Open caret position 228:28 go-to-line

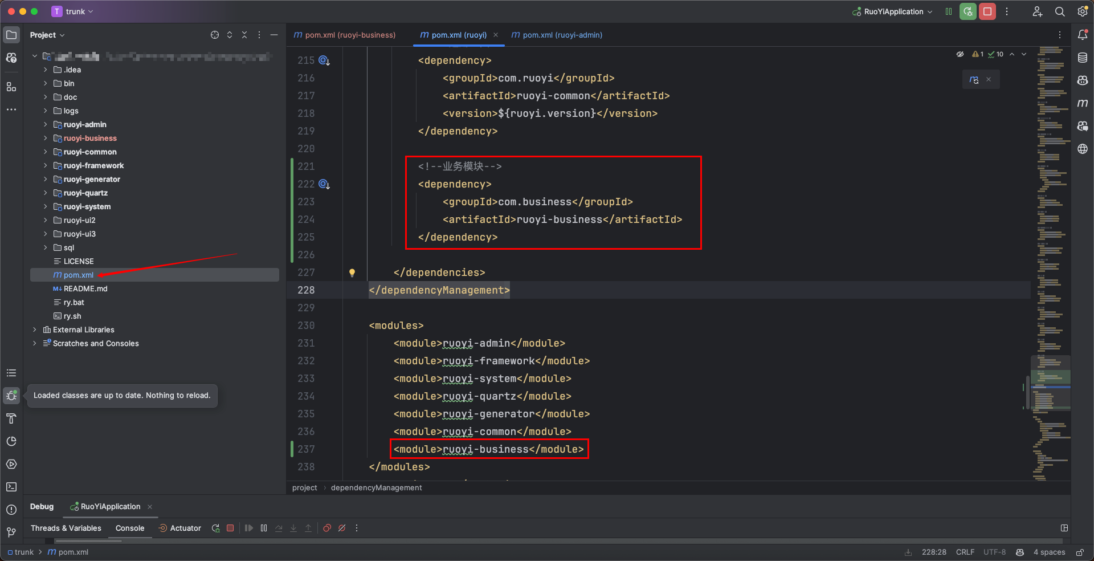tap(934, 552)
